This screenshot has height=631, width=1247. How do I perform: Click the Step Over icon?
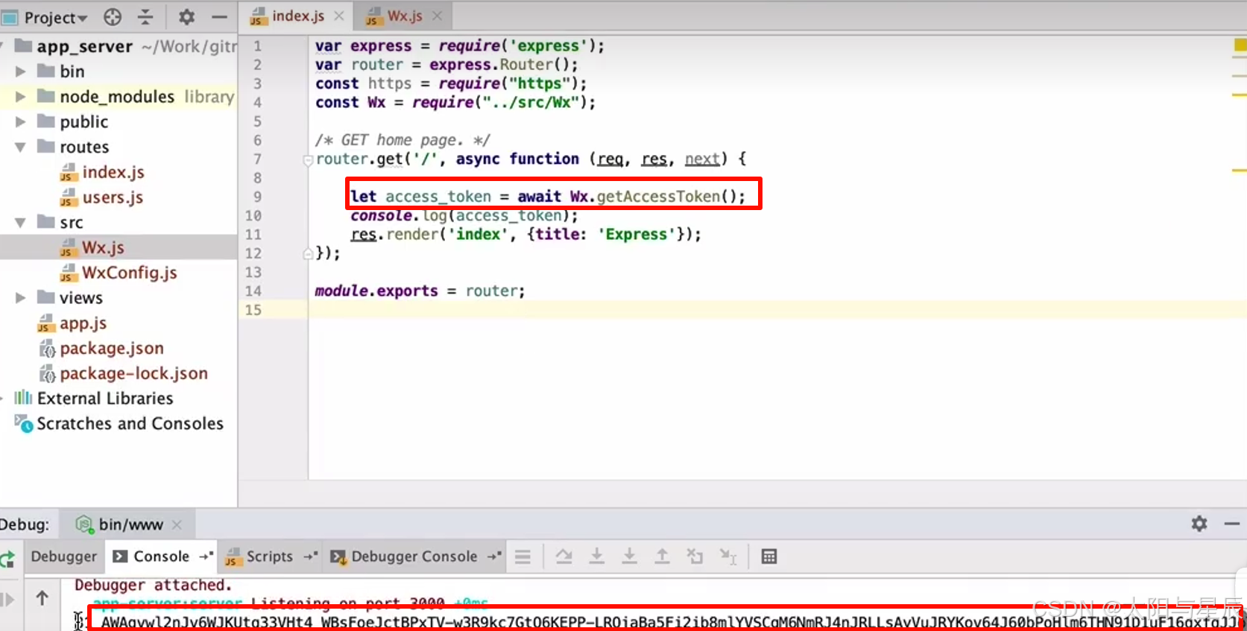564,557
